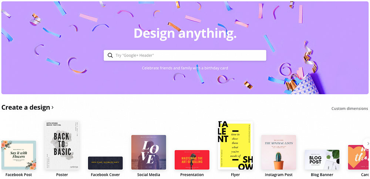Click the Create a design heading

[26, 107]
